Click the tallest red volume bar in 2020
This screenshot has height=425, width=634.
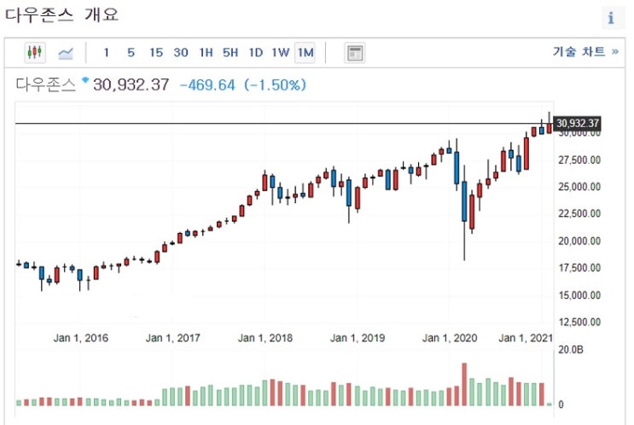tap(465, 385)
